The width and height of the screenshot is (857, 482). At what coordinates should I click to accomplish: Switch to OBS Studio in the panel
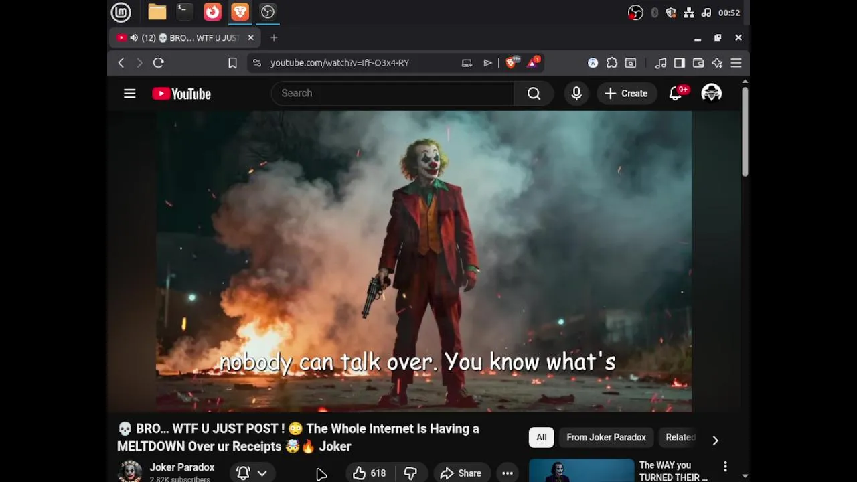click(268, 12)
